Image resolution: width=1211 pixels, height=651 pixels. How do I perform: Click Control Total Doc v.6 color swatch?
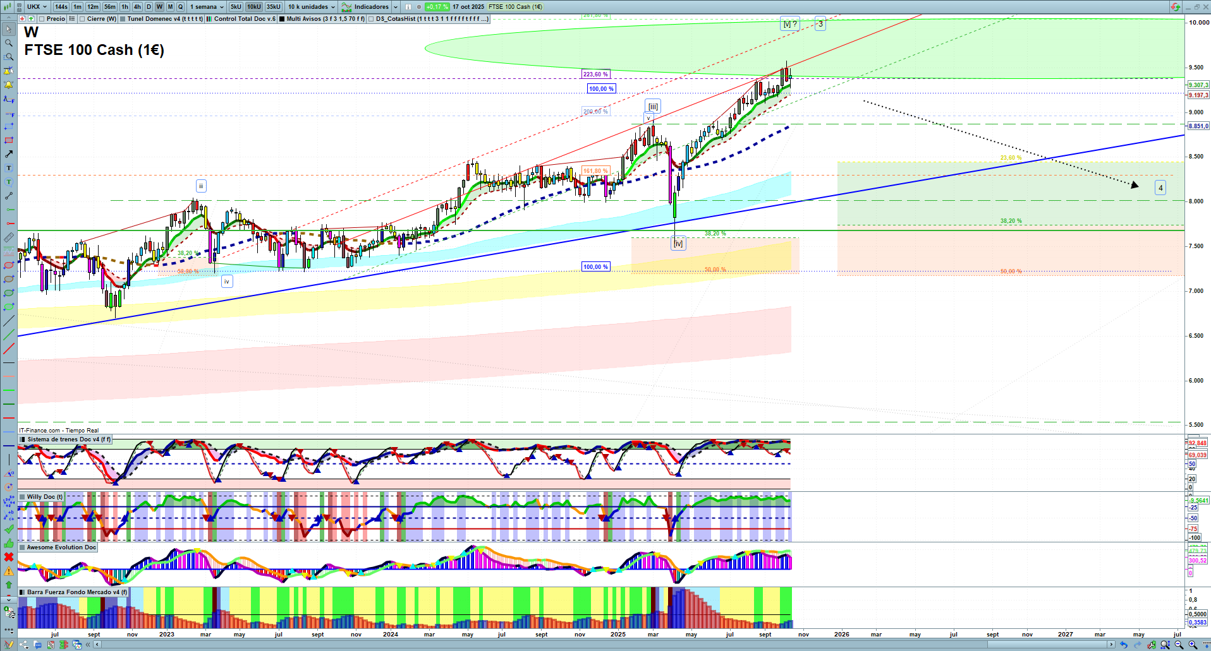pos(209,19)
